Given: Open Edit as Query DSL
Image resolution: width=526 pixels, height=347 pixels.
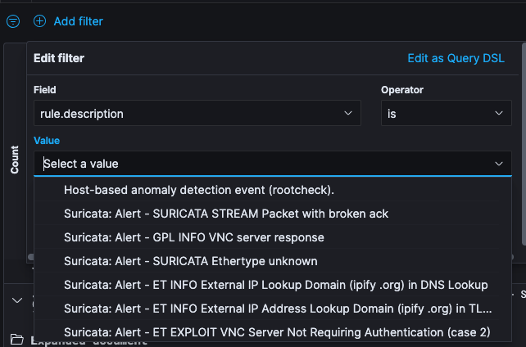Looking at the screenshot, I should 455,58.
